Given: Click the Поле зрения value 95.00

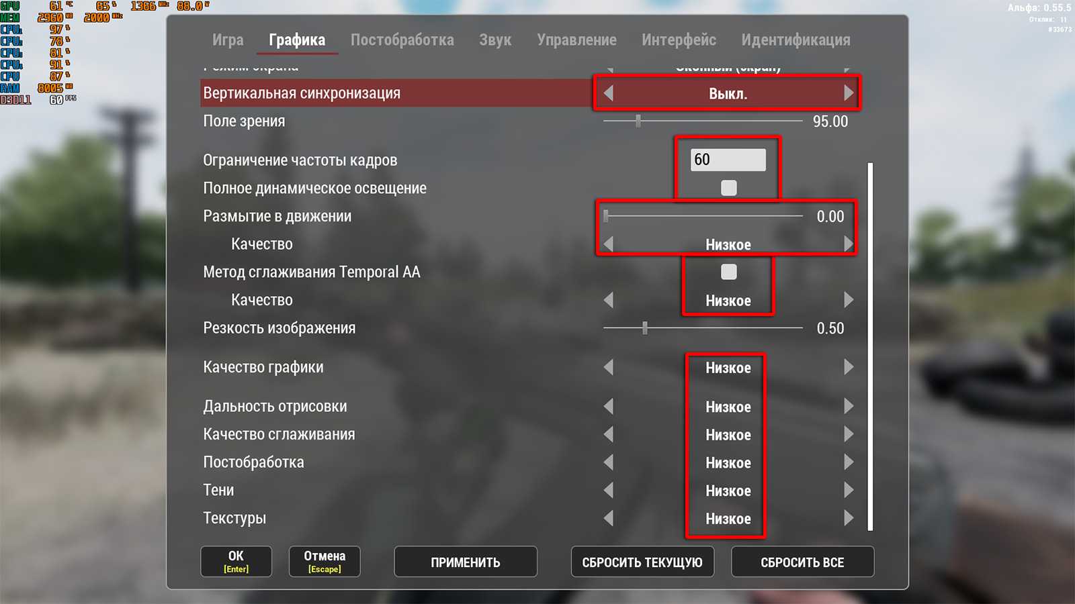Looking at the screenshot, I should coord(830,121).
